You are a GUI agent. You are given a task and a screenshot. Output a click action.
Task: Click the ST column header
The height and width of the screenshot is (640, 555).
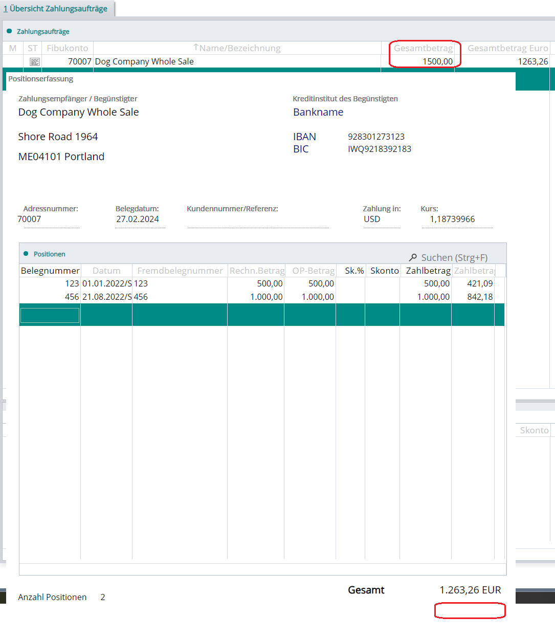coord(33,48)
